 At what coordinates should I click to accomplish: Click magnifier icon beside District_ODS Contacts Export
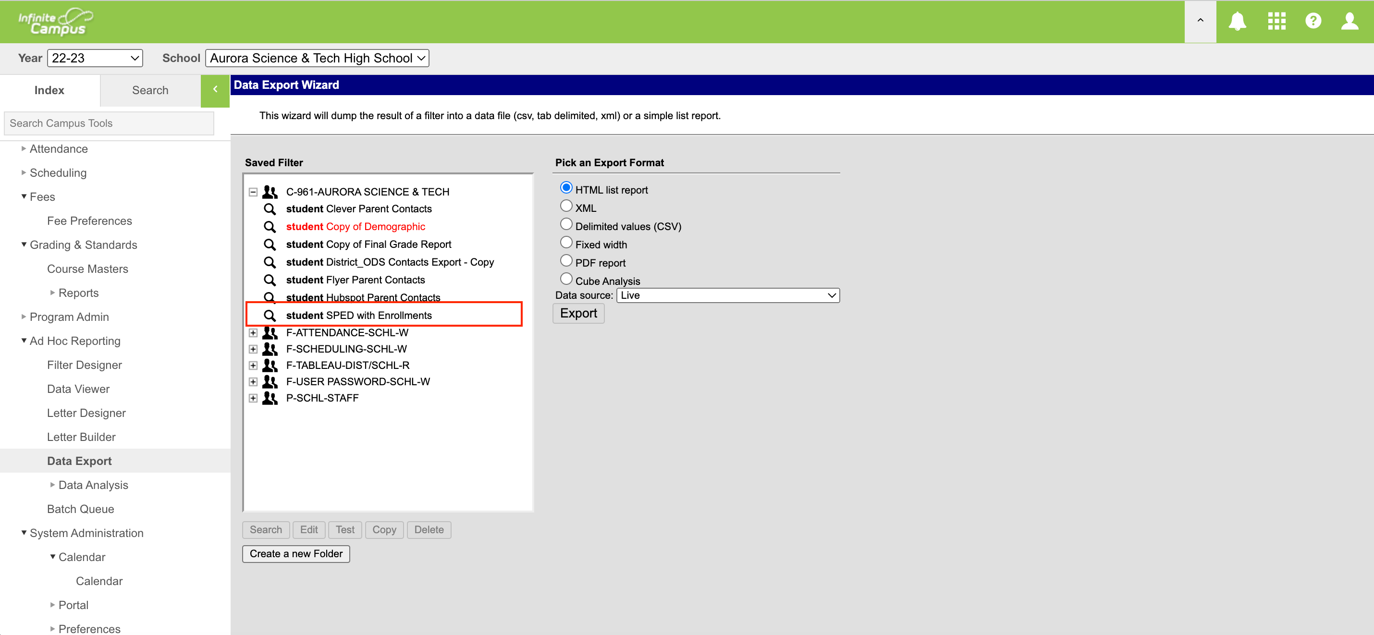coord(270,262)
